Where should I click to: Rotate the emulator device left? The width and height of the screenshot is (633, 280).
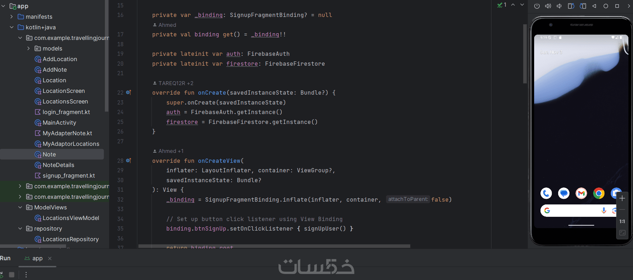pos(571,6)
